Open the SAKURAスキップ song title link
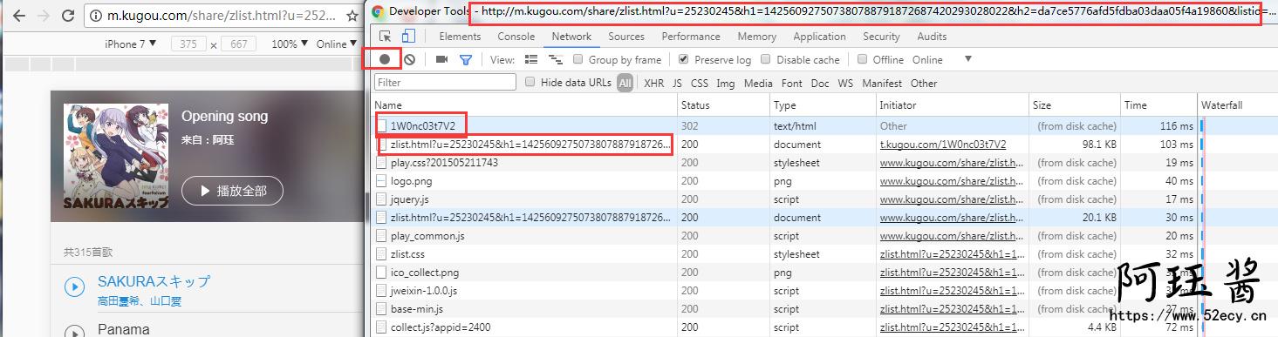The height and width of the screenshot is (337, 1278). (x=154, y=281)
